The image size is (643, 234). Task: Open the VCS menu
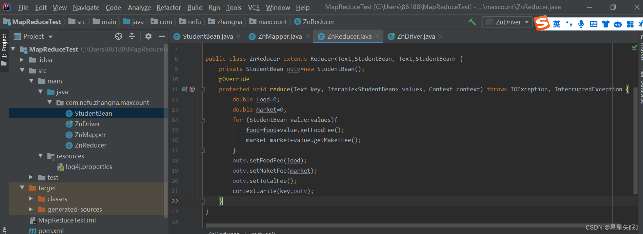click(x=254, y=7)
